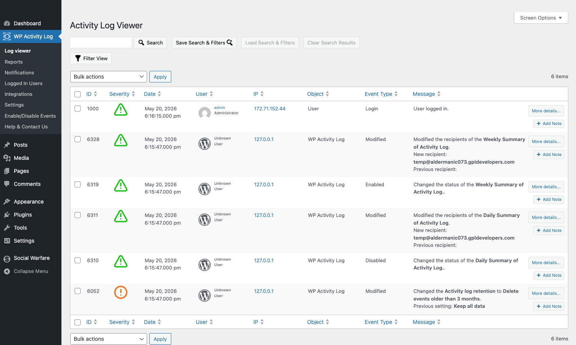Open the Logged In Users submenu item
The image size is (576, 345).
click(x=23, y=83)
